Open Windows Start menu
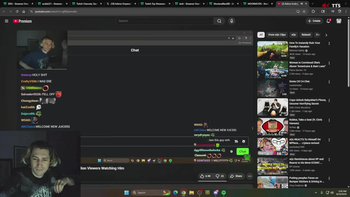Viewport: 350px width, 197px height. (x=127, y=193)
